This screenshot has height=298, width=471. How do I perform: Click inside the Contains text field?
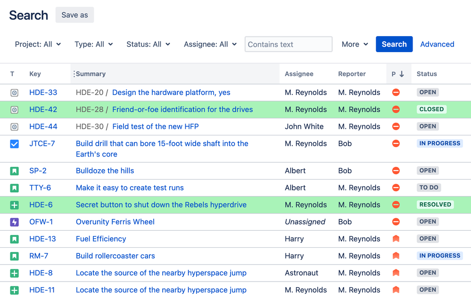(x=288, y=44)
